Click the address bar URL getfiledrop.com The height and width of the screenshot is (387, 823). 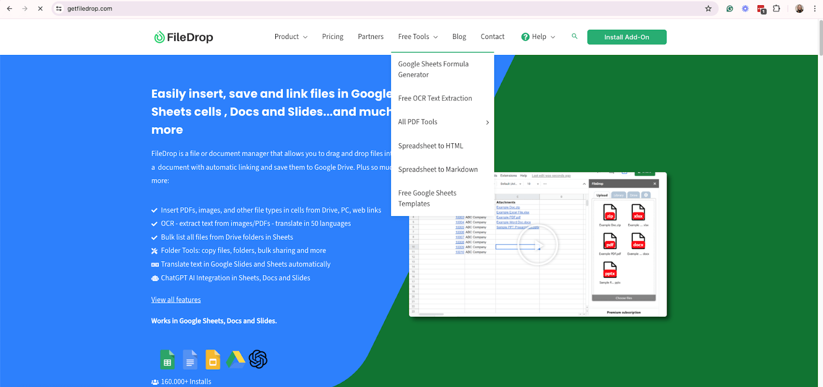tap(90, 9)
